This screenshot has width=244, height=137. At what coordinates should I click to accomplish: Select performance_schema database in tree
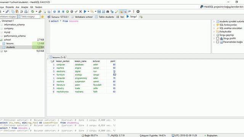point(14,36)
